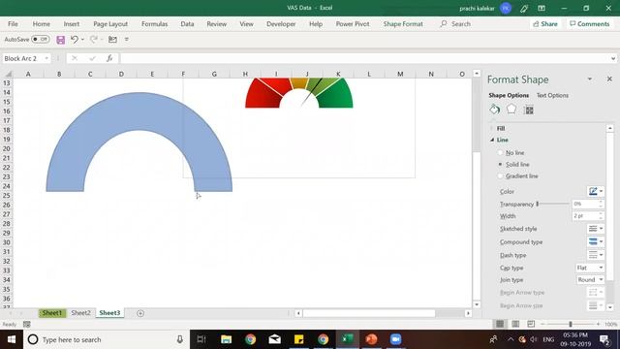This screenshot has height=349, width=620.
Task: Select the No line radio option
Action: pos(500,152)
